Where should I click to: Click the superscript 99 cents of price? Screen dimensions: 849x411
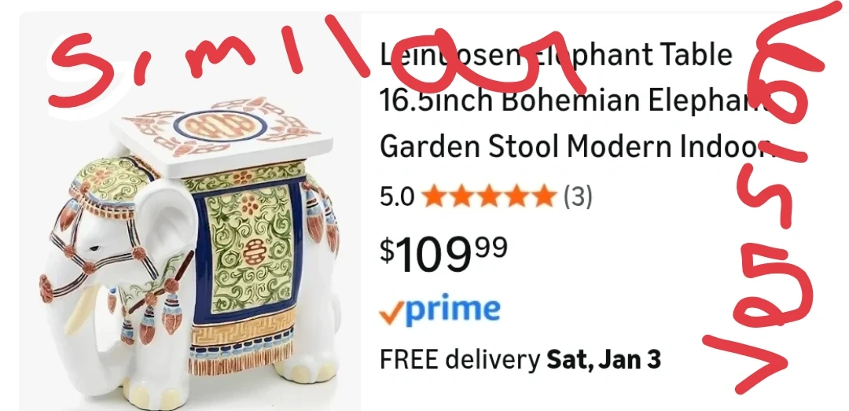491,248
